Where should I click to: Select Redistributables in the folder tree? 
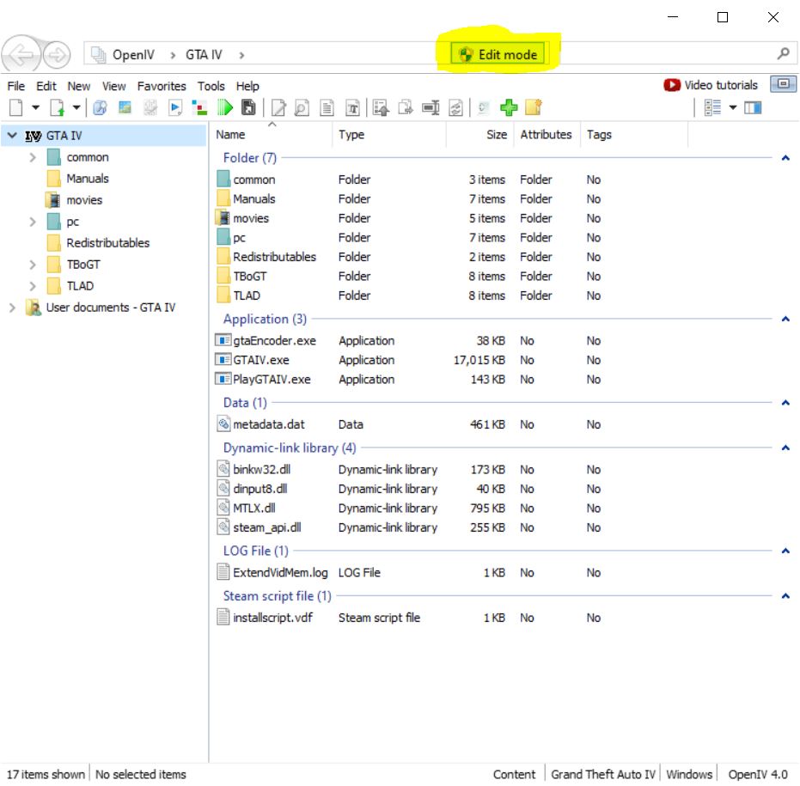(x=107, y=243)
